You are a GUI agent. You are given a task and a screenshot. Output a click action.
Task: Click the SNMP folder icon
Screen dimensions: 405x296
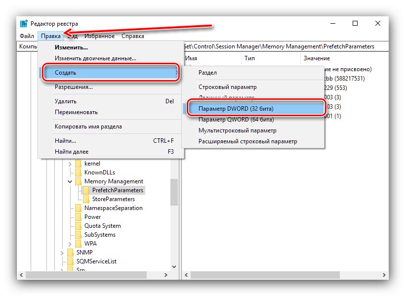pos(70,253)
